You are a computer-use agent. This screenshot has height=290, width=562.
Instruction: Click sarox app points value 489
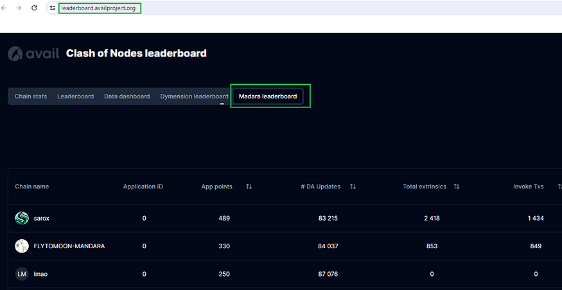(224, 218)
